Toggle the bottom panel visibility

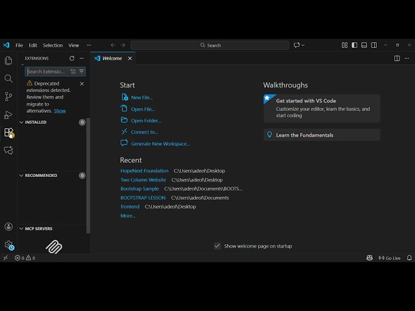point(364,45)
